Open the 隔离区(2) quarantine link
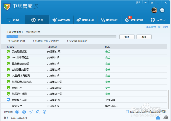The width and height of the screenshot is (171, 121). (151, 27)
